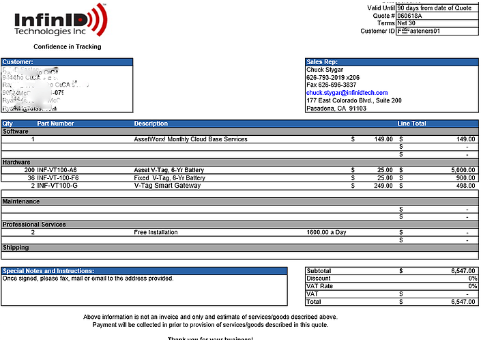
Task: Click 'Pasadena, CA 91103'
Action: 336,109
